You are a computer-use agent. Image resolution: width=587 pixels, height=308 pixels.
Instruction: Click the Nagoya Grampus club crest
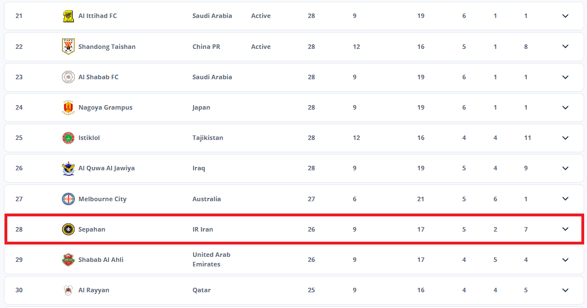(x=68, y=107)
